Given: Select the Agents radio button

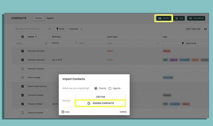Looking at the screenshot, I should 110,88.
